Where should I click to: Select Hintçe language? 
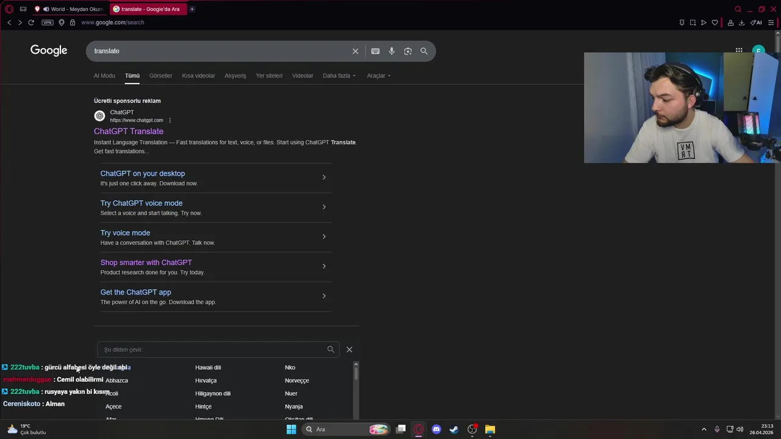(203, 407)
